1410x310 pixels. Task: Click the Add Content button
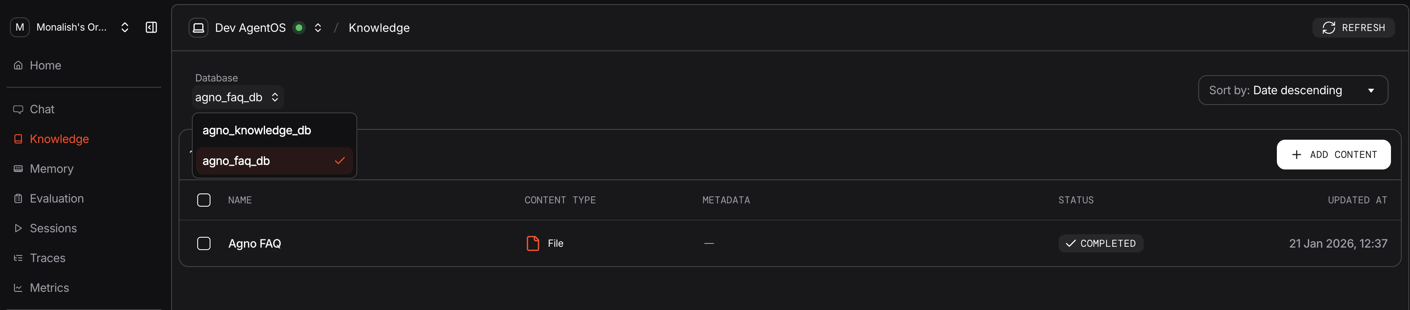coord(1334,155)
